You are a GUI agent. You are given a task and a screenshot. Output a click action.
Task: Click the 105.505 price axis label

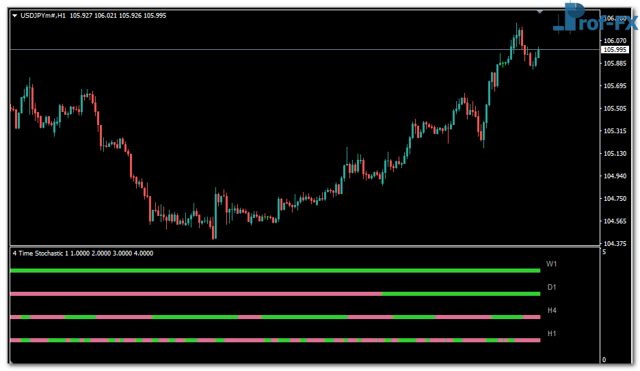tap(615, 109)
